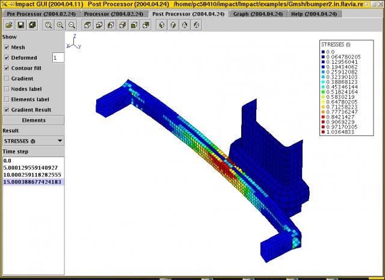Uncheck the Mesh checkbox
Image resolution: width=385 pixels, height=280 pixels.
(x=7, y=47)
